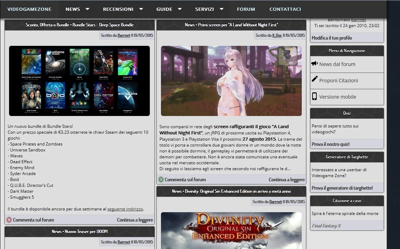Expand the NEWS menu dropdown arrow
The height and width of the screenshot is (249, 400).
(87, 9)
